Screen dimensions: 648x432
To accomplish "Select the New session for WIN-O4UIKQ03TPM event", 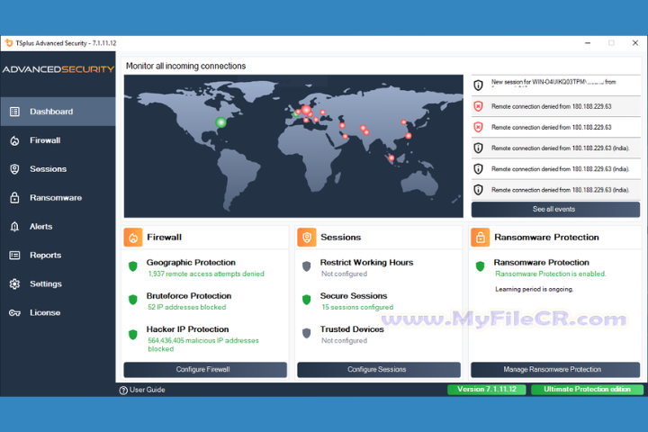I will click(x=556, y=85).
